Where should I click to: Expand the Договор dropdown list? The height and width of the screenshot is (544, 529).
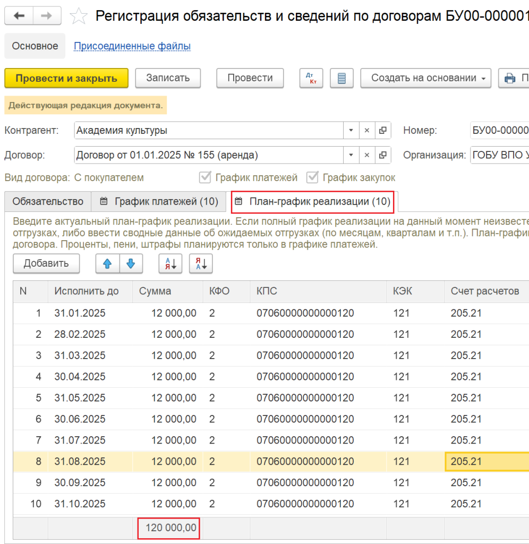tap(351, 155)
